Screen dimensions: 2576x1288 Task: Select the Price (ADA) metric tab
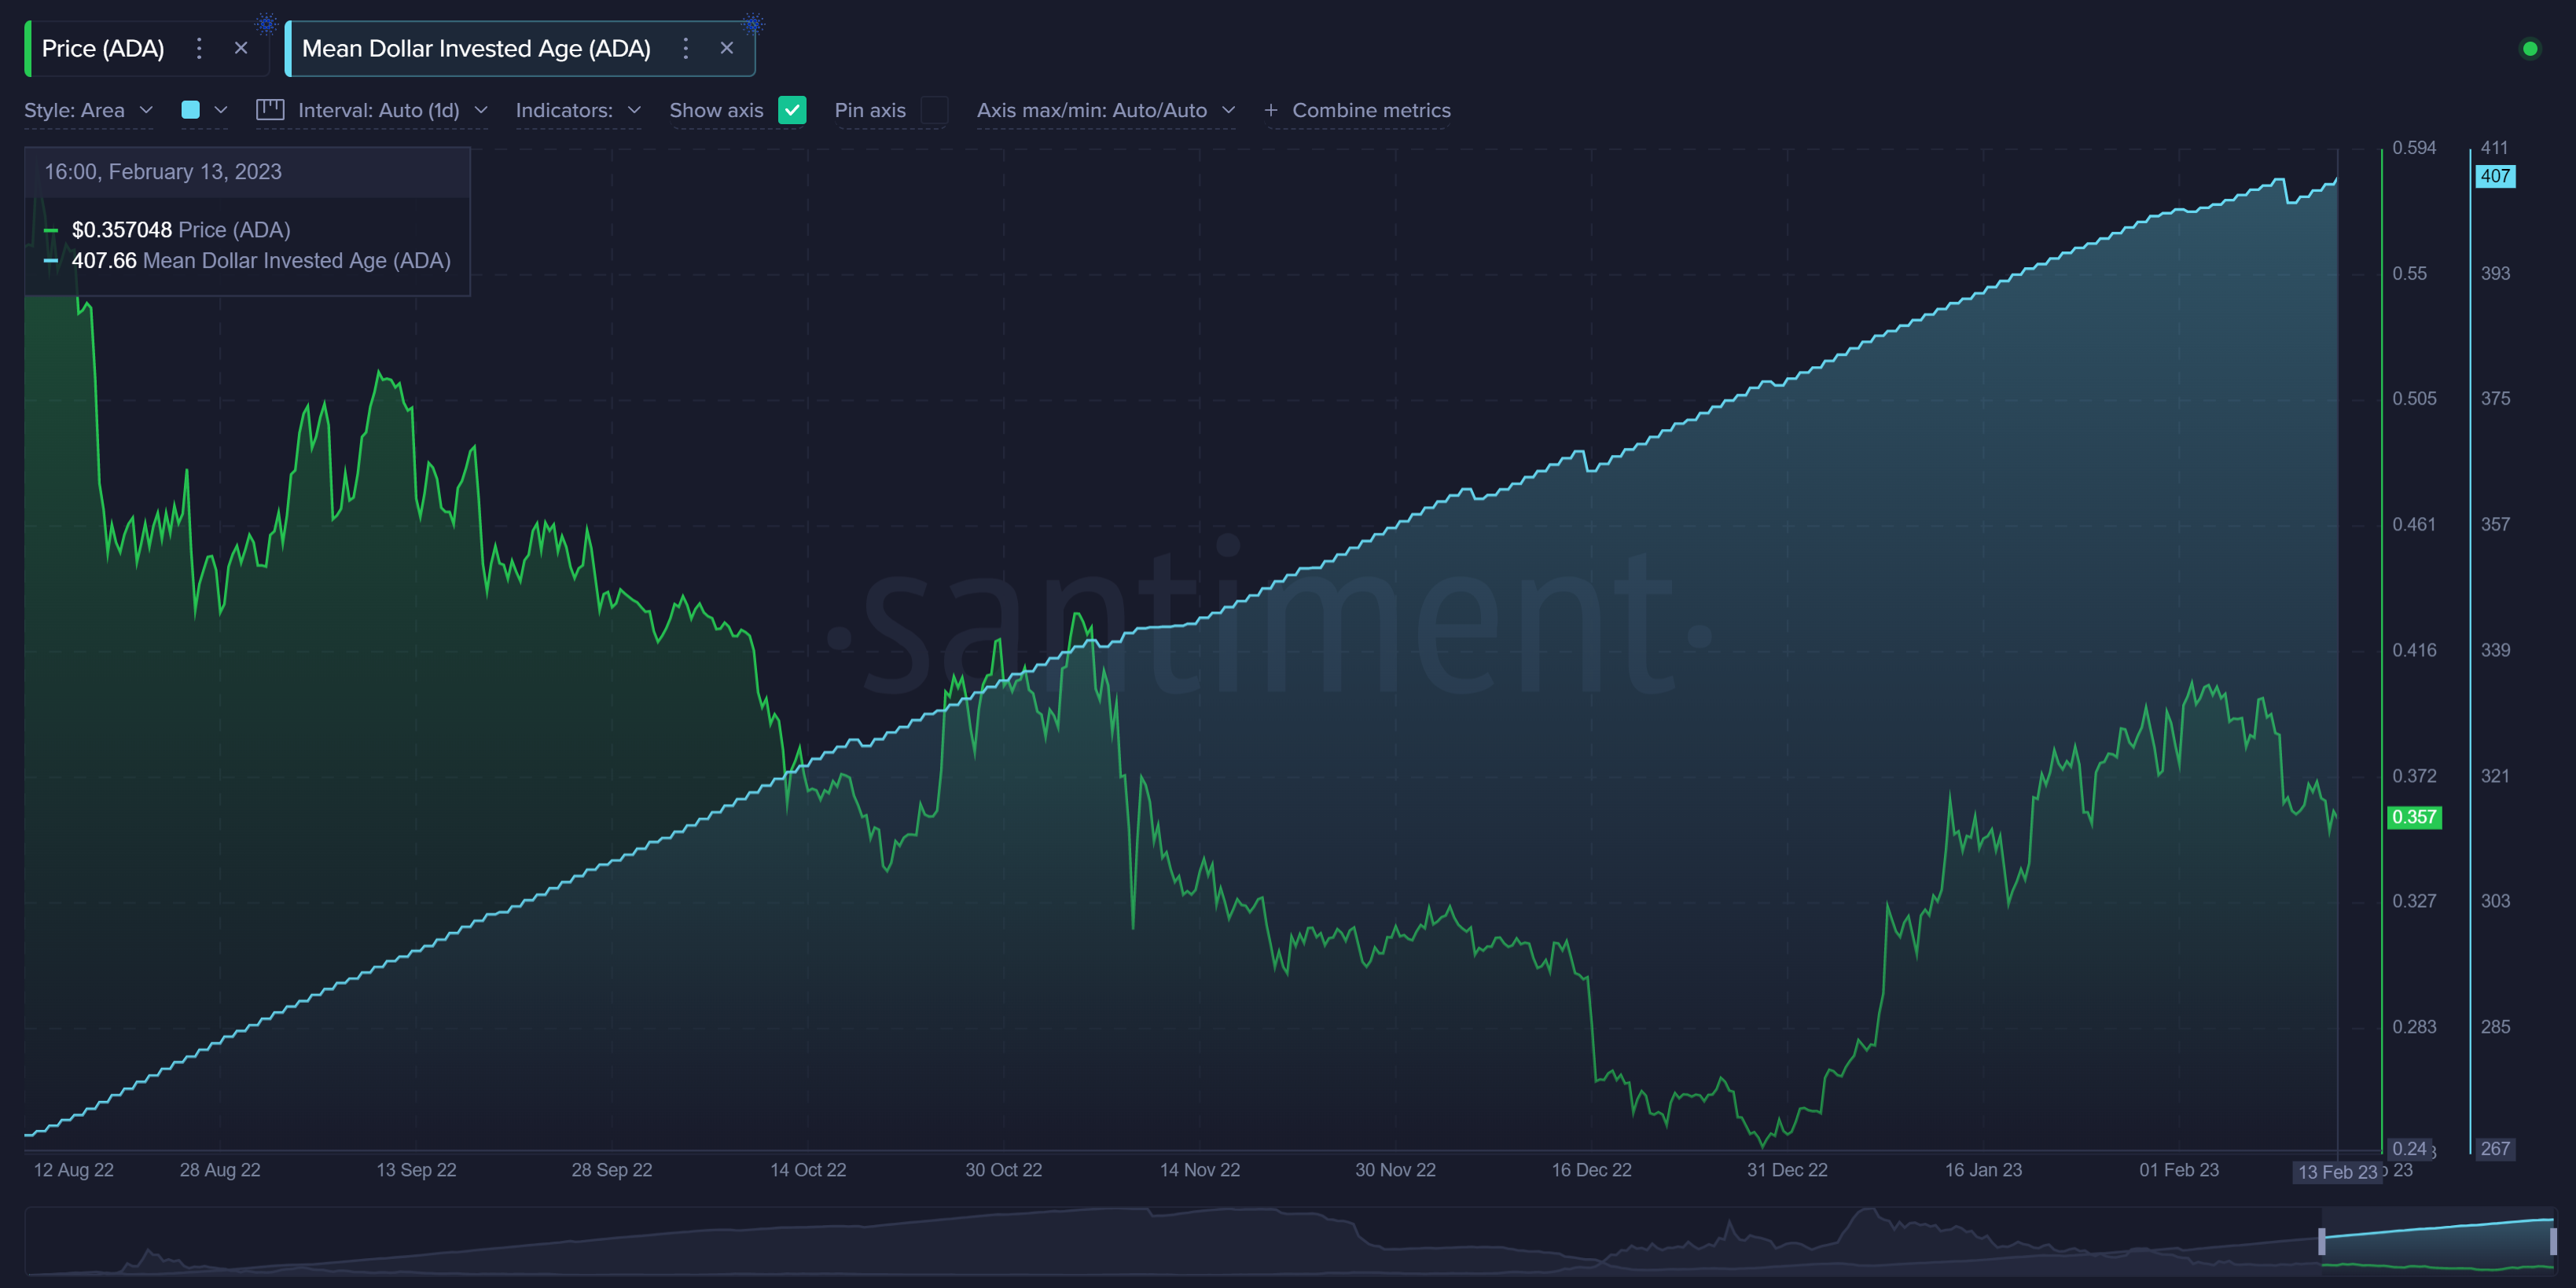103,48
